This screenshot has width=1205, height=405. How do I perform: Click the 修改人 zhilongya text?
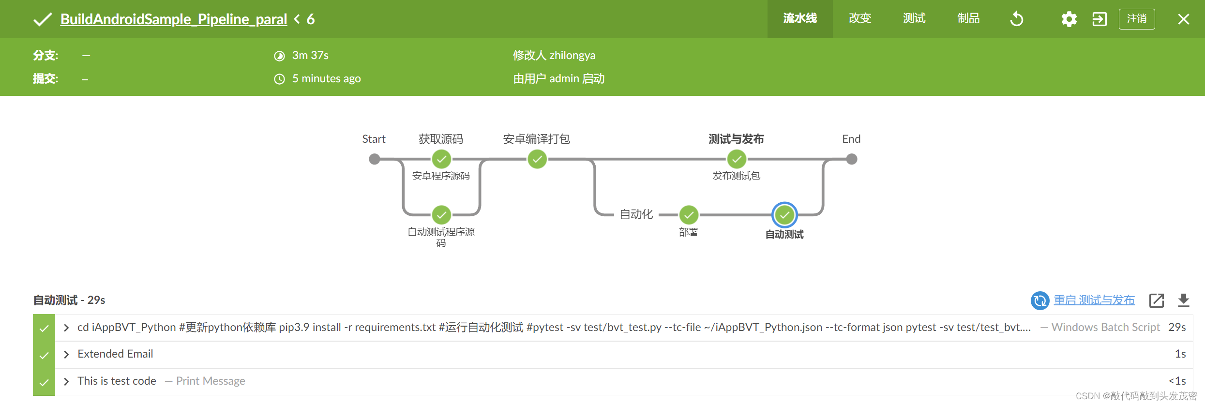554,56
